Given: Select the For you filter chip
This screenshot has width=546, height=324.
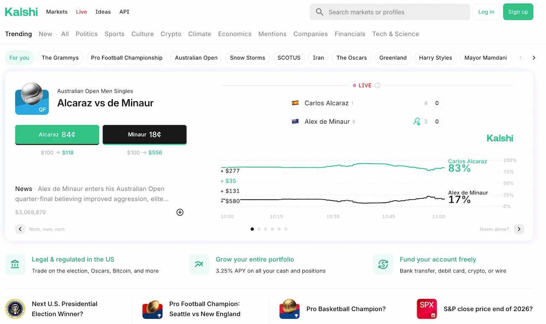Looking at the screenshot, I should point(19,58).
